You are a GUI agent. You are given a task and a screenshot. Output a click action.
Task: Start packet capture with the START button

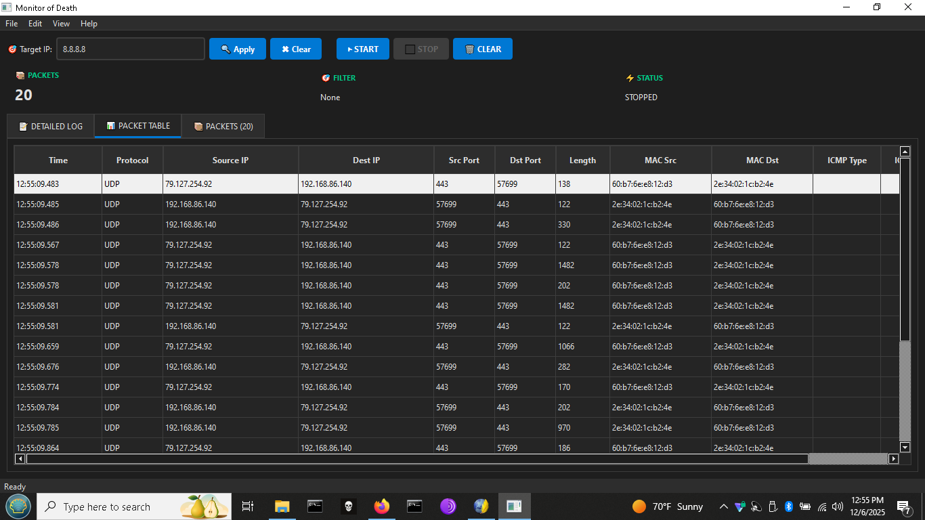coord(362,49)
